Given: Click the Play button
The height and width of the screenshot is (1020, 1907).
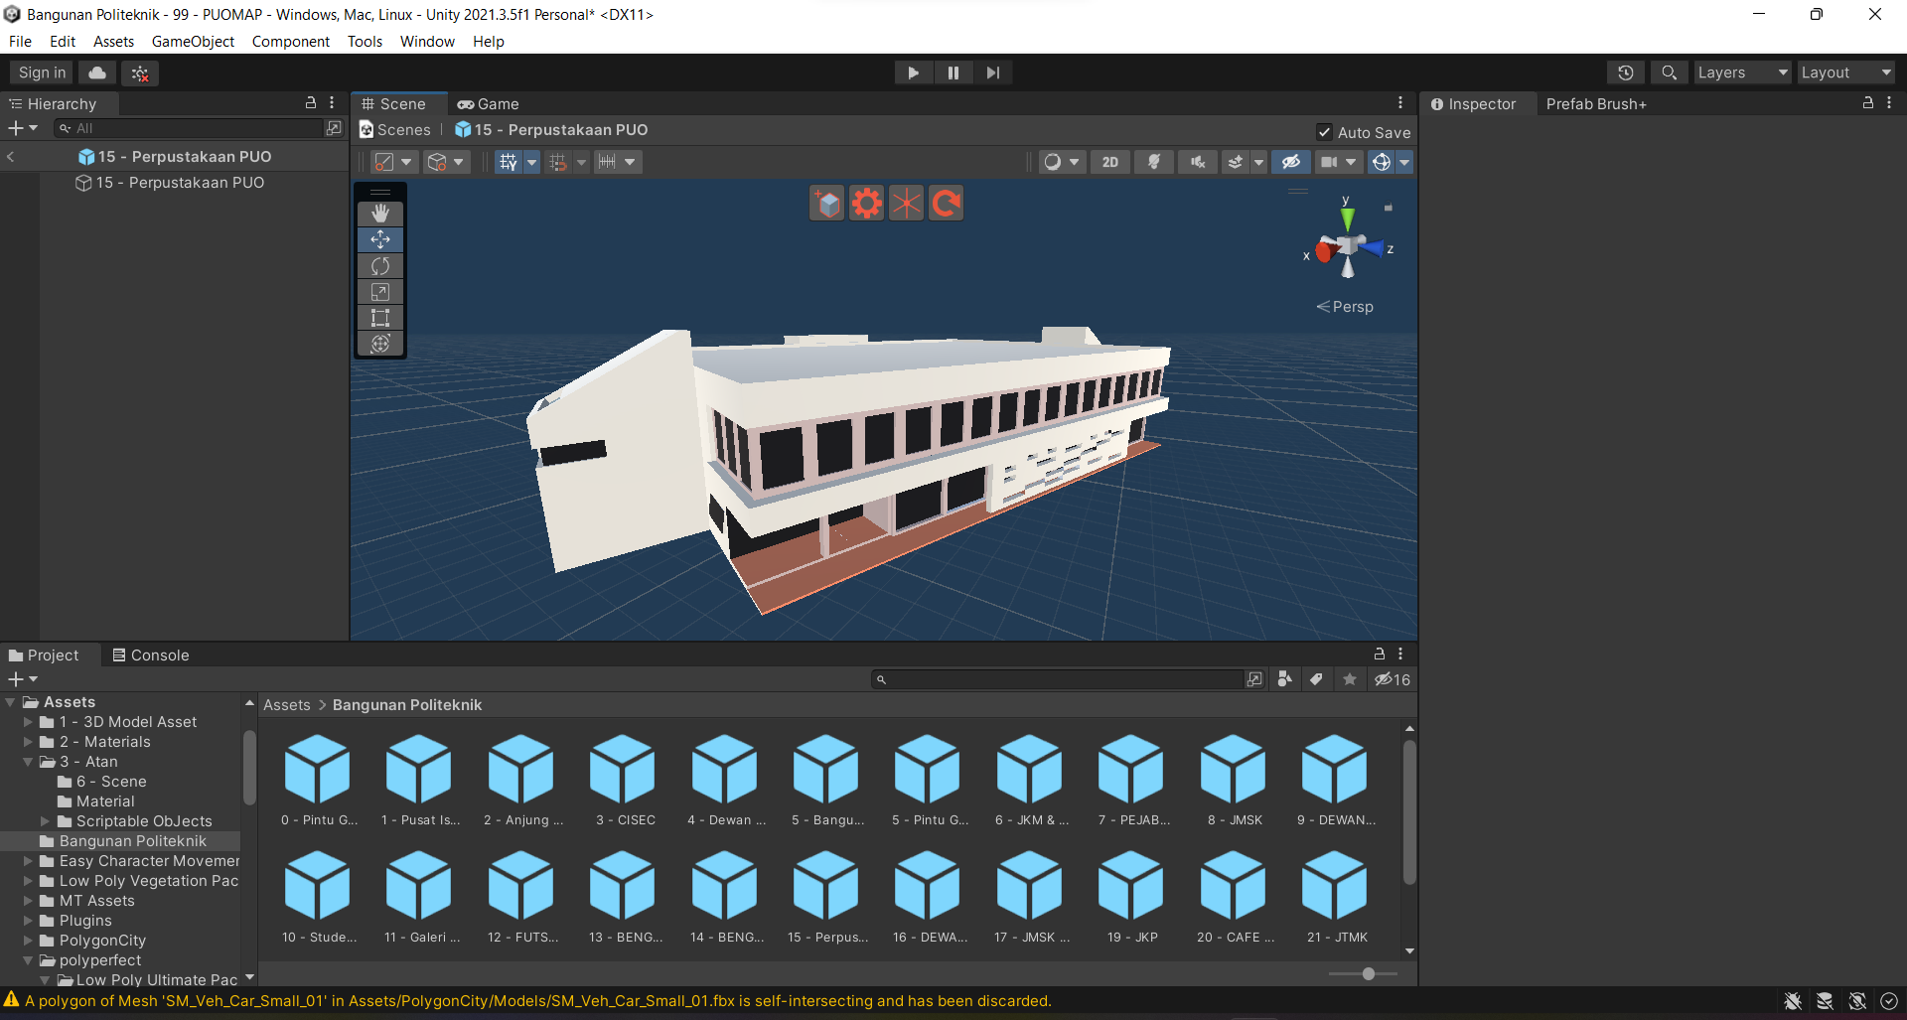Looking at the screenshot, I should click(x=913, y=73).
